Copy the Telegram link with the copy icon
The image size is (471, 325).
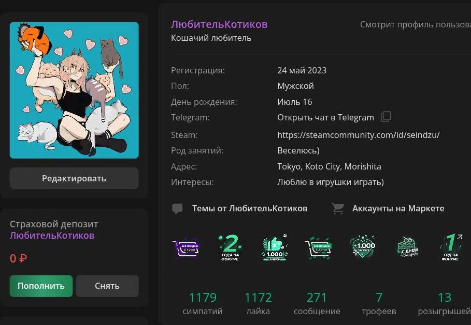click(386, 117)
